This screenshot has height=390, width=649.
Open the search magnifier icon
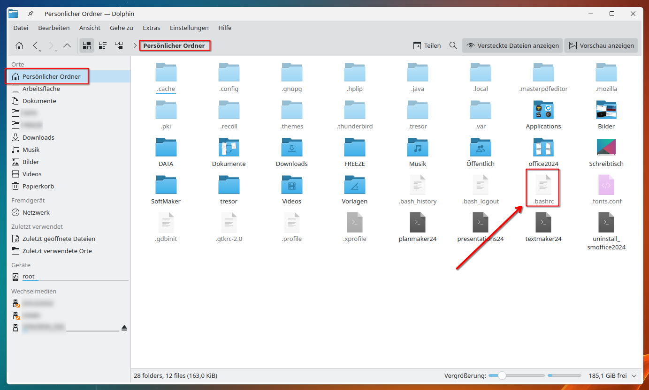(x=453, y=45)
